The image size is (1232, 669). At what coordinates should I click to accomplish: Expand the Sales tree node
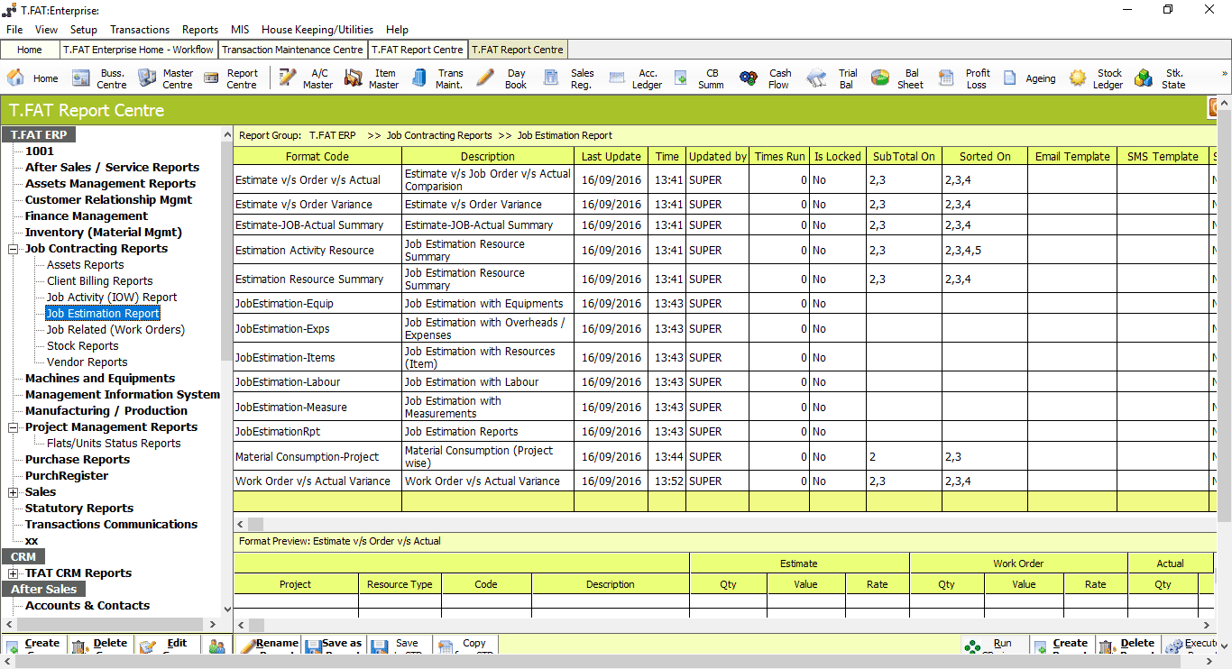pyautogui.click(x=14, y=492)
